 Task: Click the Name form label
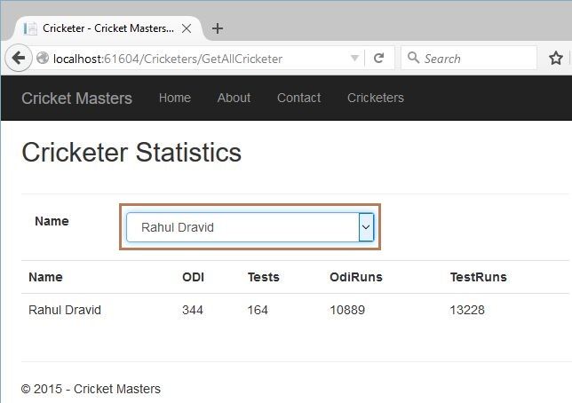pos(52,221)
